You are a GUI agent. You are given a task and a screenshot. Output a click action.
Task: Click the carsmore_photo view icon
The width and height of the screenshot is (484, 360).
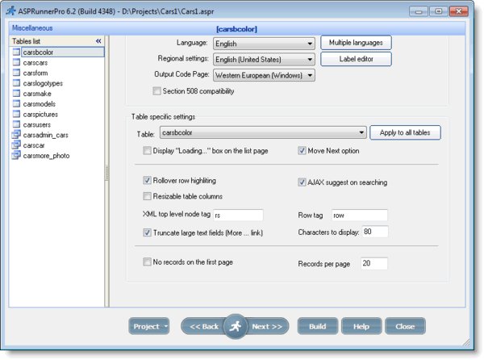click(16, 155)
